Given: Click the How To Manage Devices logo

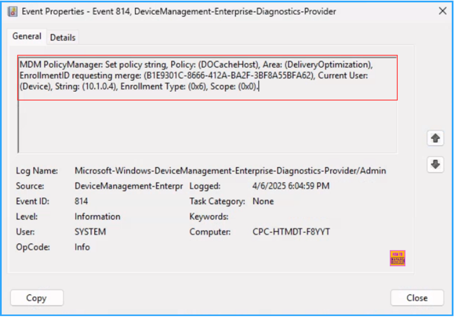Looking at the screenshot, I should (397, 259).
